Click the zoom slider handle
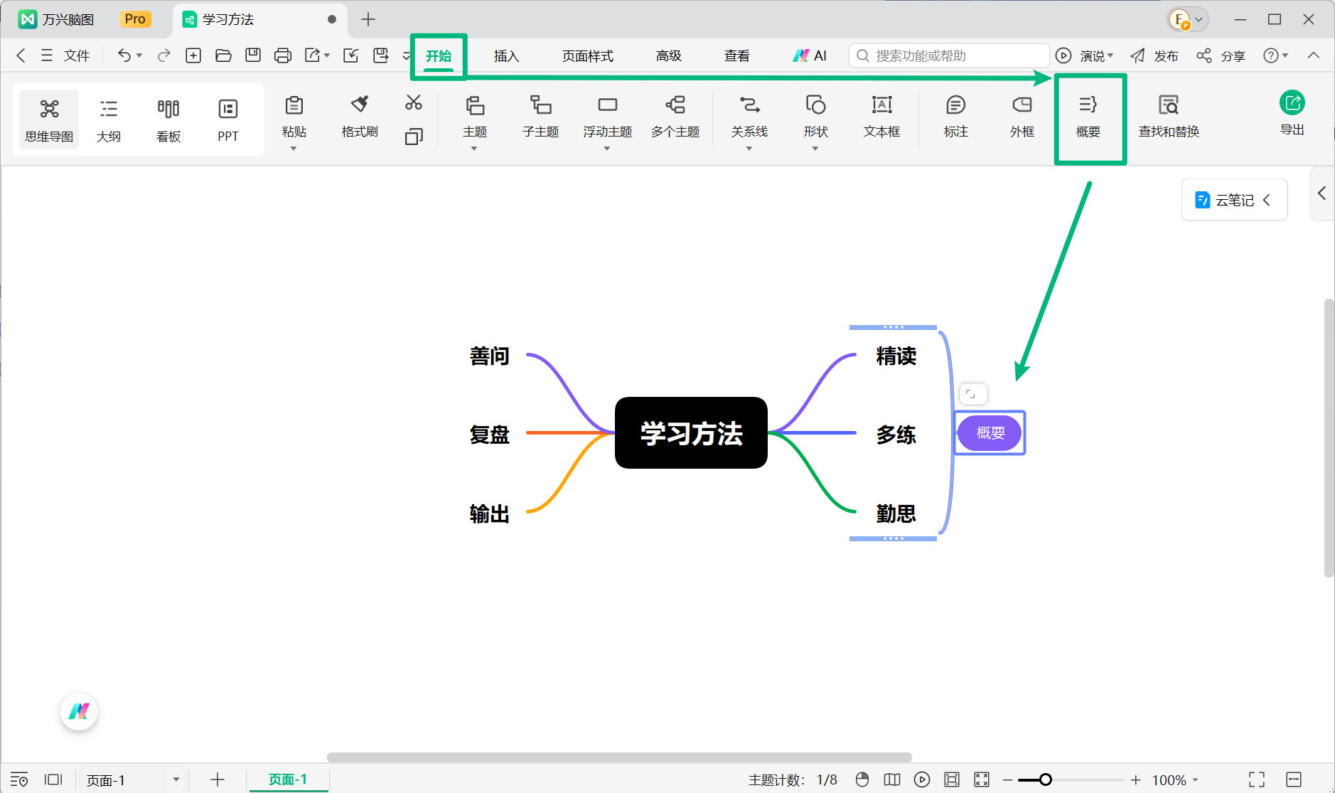Viewport: 1335px width, 793px height. pos(1046,779)
